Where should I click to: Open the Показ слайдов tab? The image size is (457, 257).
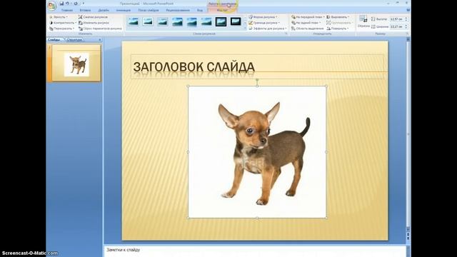pos(149,10)
